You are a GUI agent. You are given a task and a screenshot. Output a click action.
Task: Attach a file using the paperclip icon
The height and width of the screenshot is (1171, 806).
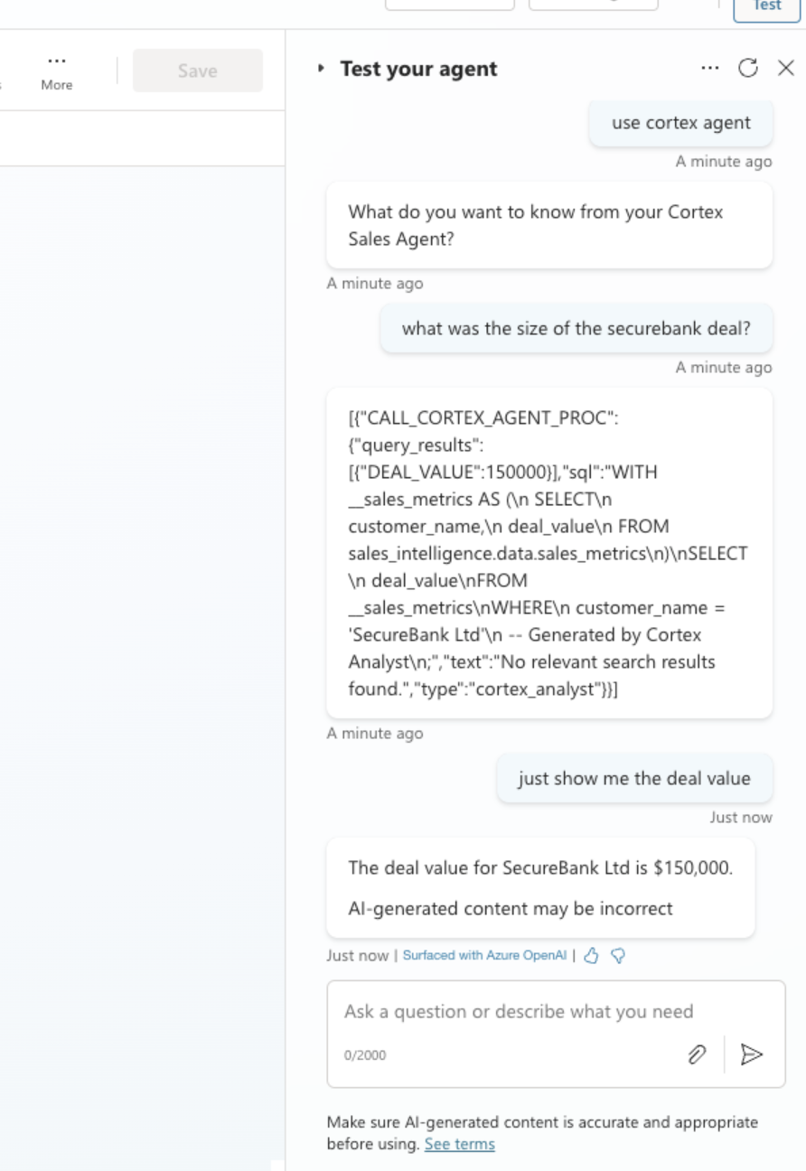click(x=696, y=1054)
